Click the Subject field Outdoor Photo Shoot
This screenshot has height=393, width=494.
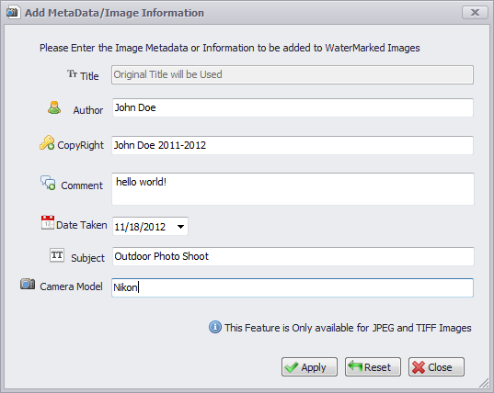[x=293, y=256]
